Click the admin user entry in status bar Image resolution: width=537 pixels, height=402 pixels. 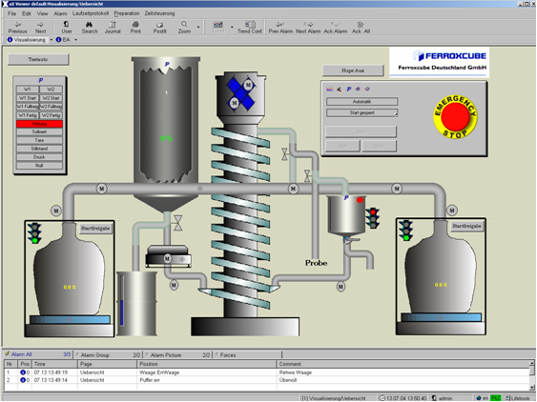coord(443,398)
